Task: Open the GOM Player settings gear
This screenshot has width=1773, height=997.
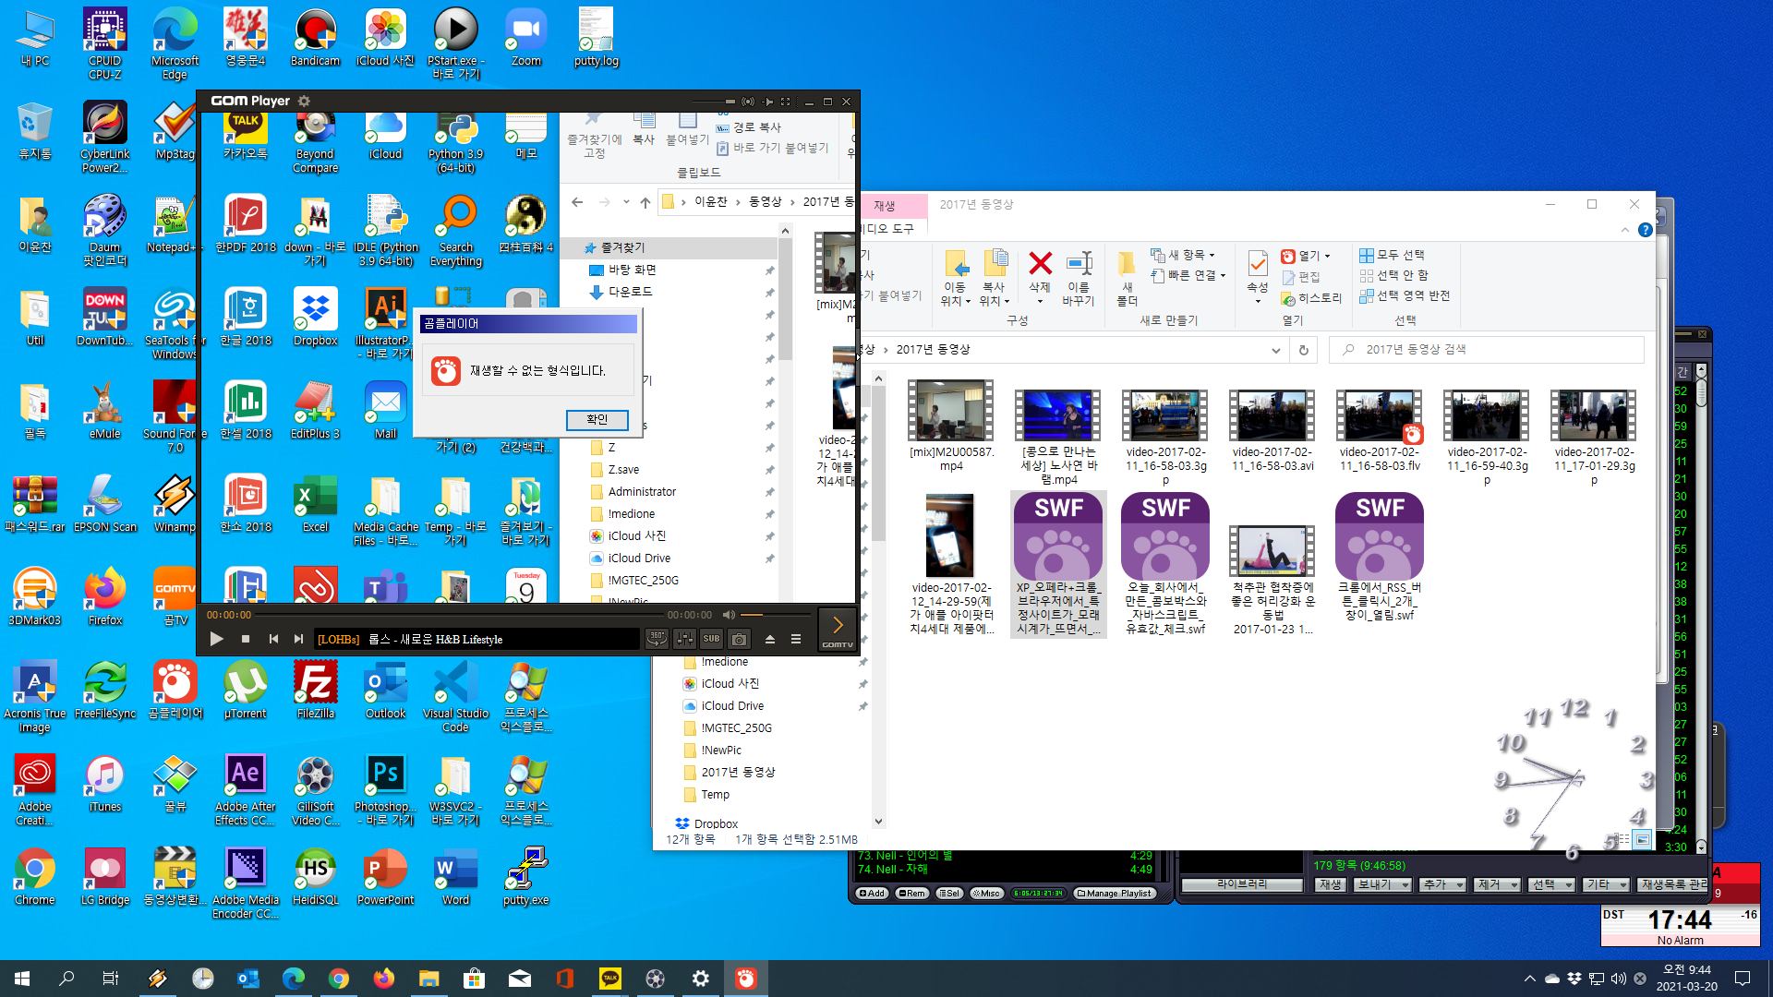Action: 304,101
